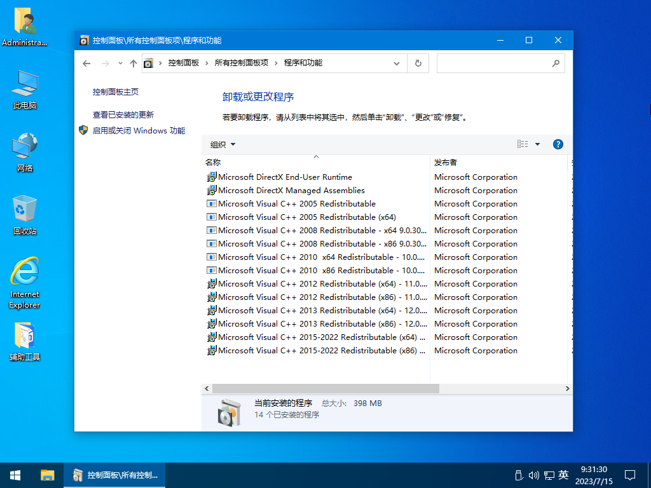Viewport: 651px width, 488px height.
Task: Open the more view options dropdown arrow
Action: pyautogui.click(x=537, y=144)
